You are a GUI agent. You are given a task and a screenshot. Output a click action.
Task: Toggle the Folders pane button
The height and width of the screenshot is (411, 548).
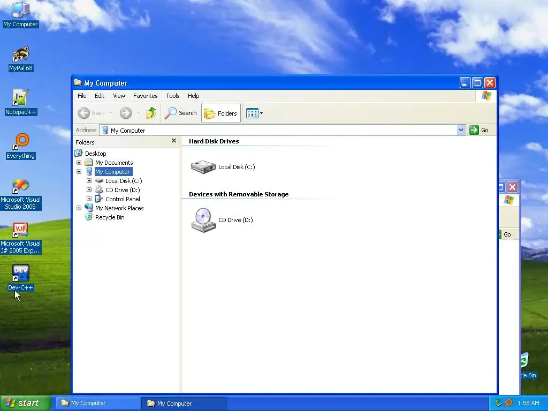coord(221,113)
